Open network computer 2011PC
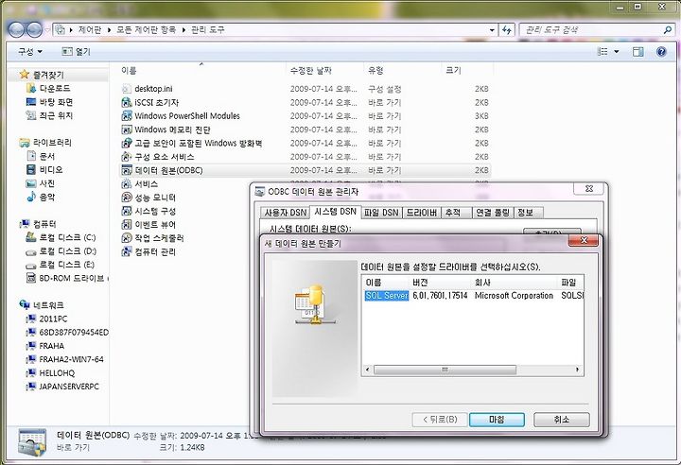The image size is (681, 465). click(x=47, y=319)
